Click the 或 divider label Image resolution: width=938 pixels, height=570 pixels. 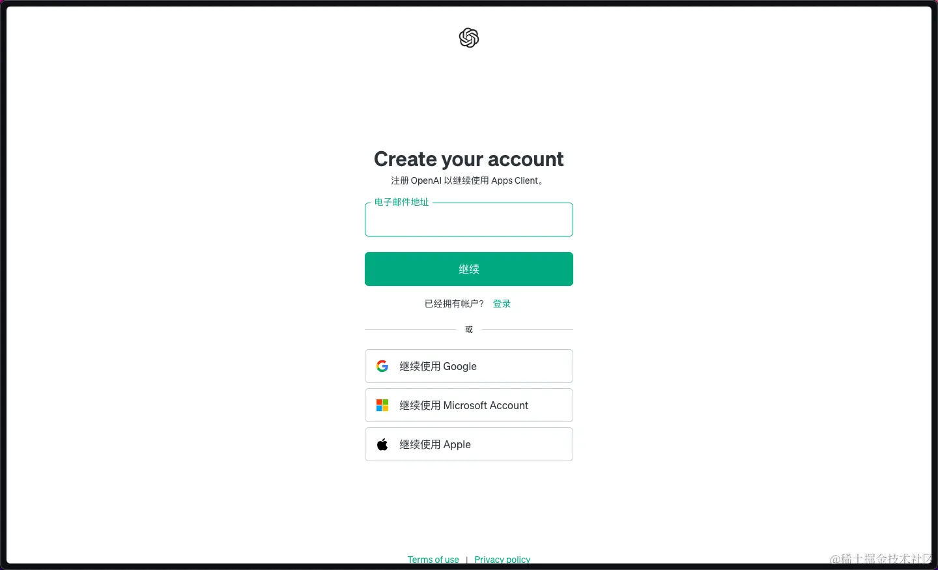tap(469, 330)
